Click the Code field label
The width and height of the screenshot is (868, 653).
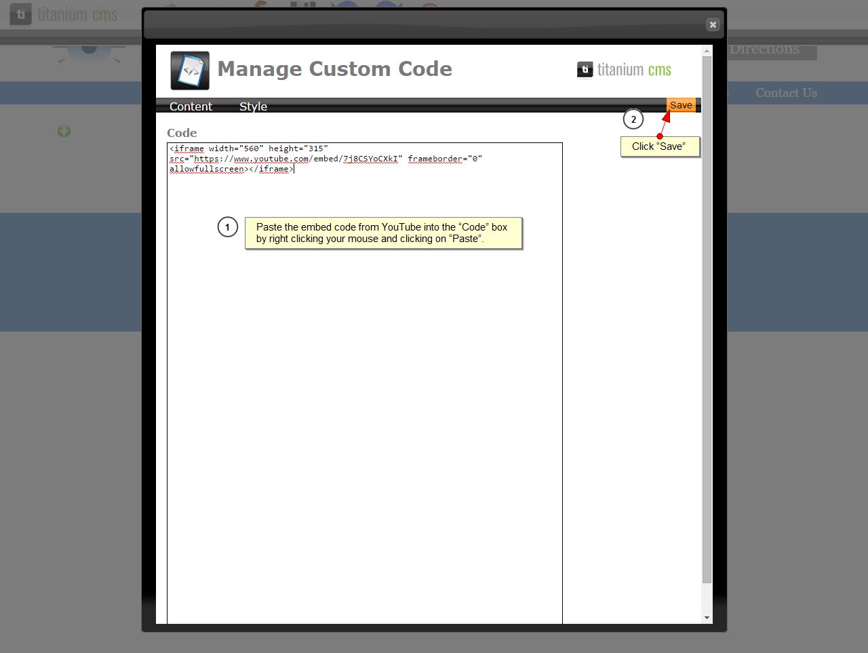[182, 133]
